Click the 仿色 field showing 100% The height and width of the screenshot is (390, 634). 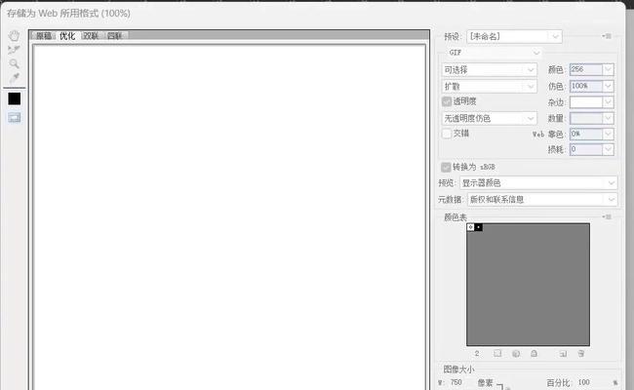586,86
